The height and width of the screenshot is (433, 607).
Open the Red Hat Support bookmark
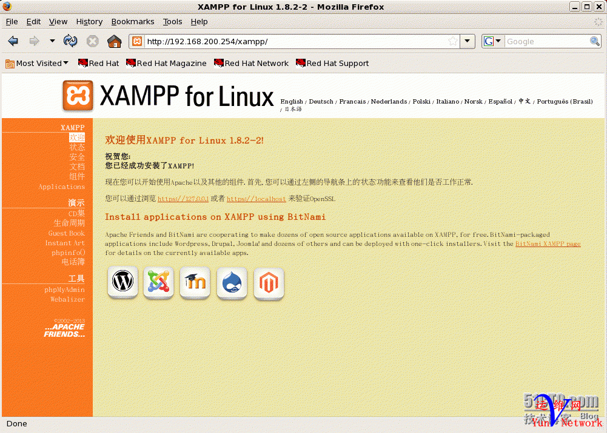[332, 64]
